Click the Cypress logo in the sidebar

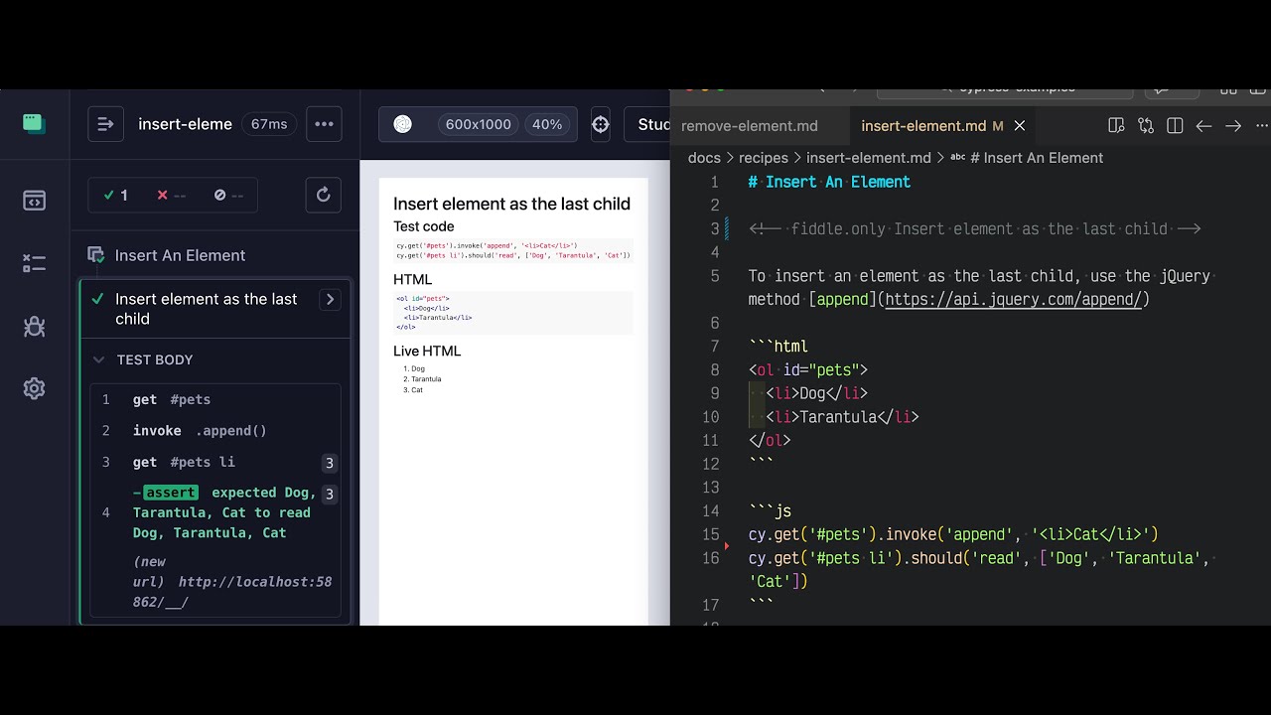pos(34,123)
